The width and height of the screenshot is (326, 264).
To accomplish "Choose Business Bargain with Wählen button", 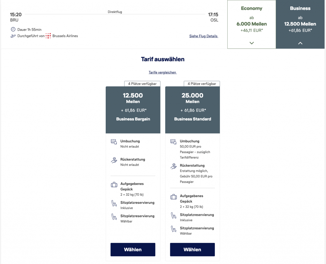I will [133, 250].
